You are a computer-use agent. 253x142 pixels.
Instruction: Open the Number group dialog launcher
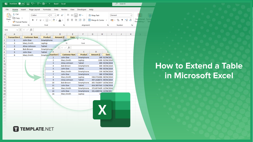tap(132, 25)
